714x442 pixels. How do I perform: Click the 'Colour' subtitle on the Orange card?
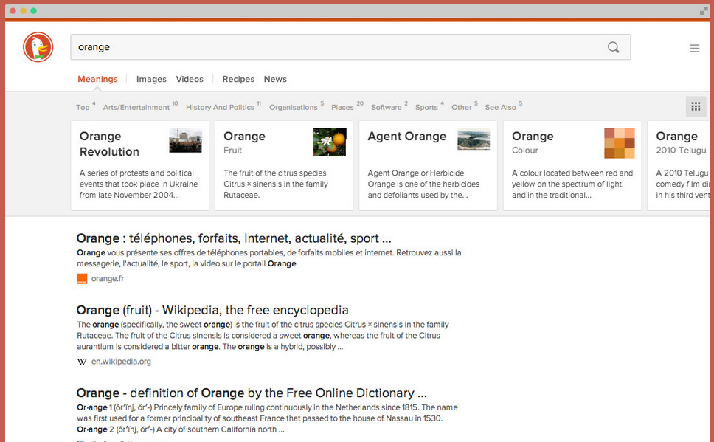click(525, 151)
